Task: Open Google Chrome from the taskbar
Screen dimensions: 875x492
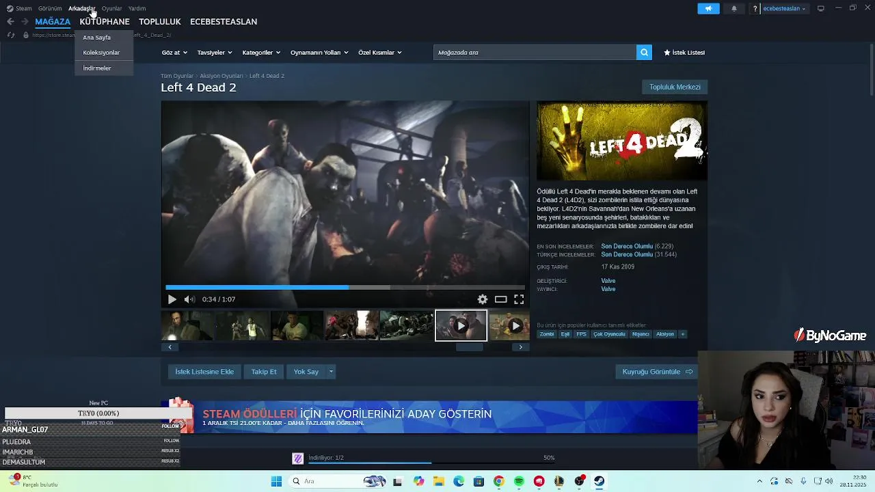Action: (x=499, y=481)
